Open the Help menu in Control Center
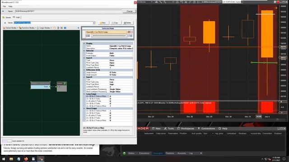Image resolution: width=289 pixels, height=162 pixels. click(x=223, y=129)
